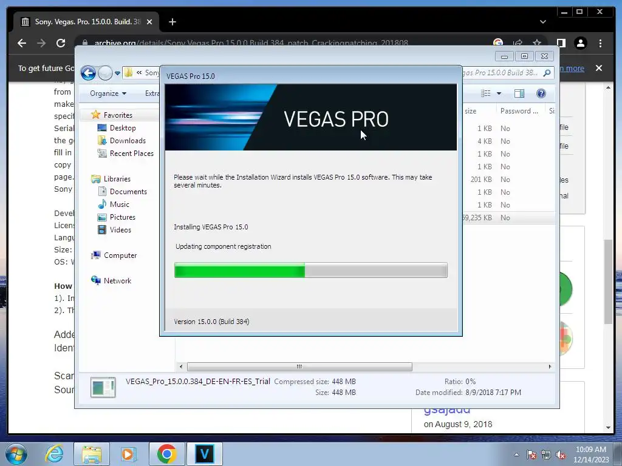Open the Music library
The height and width of the screenshot is (466, 622).
[x=120, y=204]
